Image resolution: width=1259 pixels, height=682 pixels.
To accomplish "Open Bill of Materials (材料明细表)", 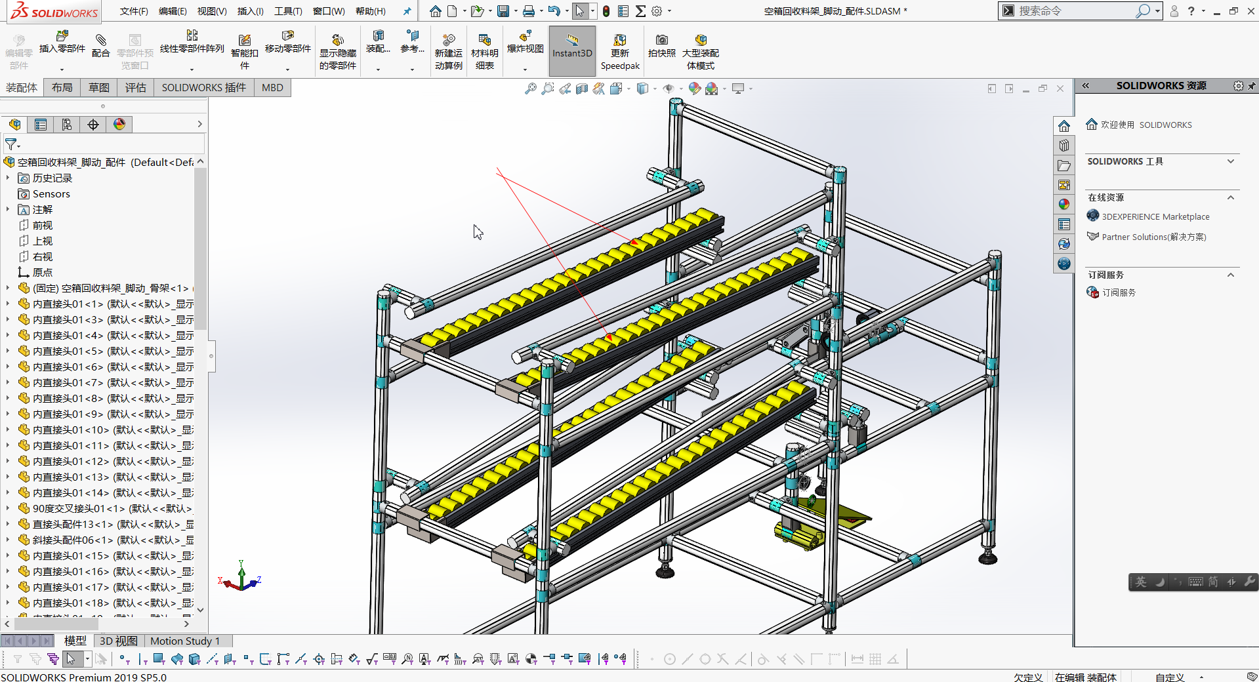I will (485, 51).
